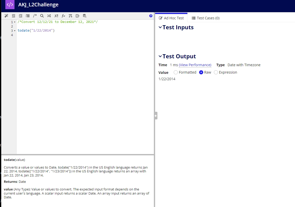Click the Date with Timezone type text
Image resolution: width=295 pixels, height=207 pixels.
(244, 65)
